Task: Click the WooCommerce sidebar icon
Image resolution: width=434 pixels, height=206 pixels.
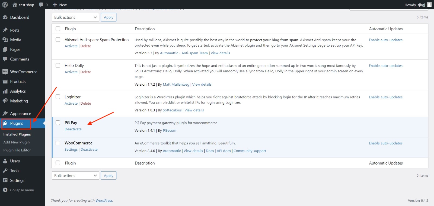Action: [5, 72]
